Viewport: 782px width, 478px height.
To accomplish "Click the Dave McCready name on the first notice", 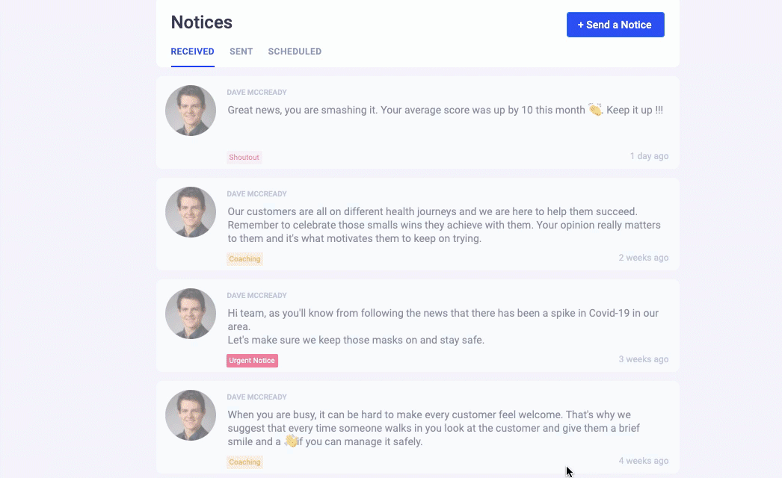I will (x=256, y=93).
